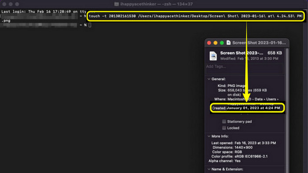Click the Created: January 01, 2023 value
Image resolution: width=308 pixels, height=173 pixels.
253,108
